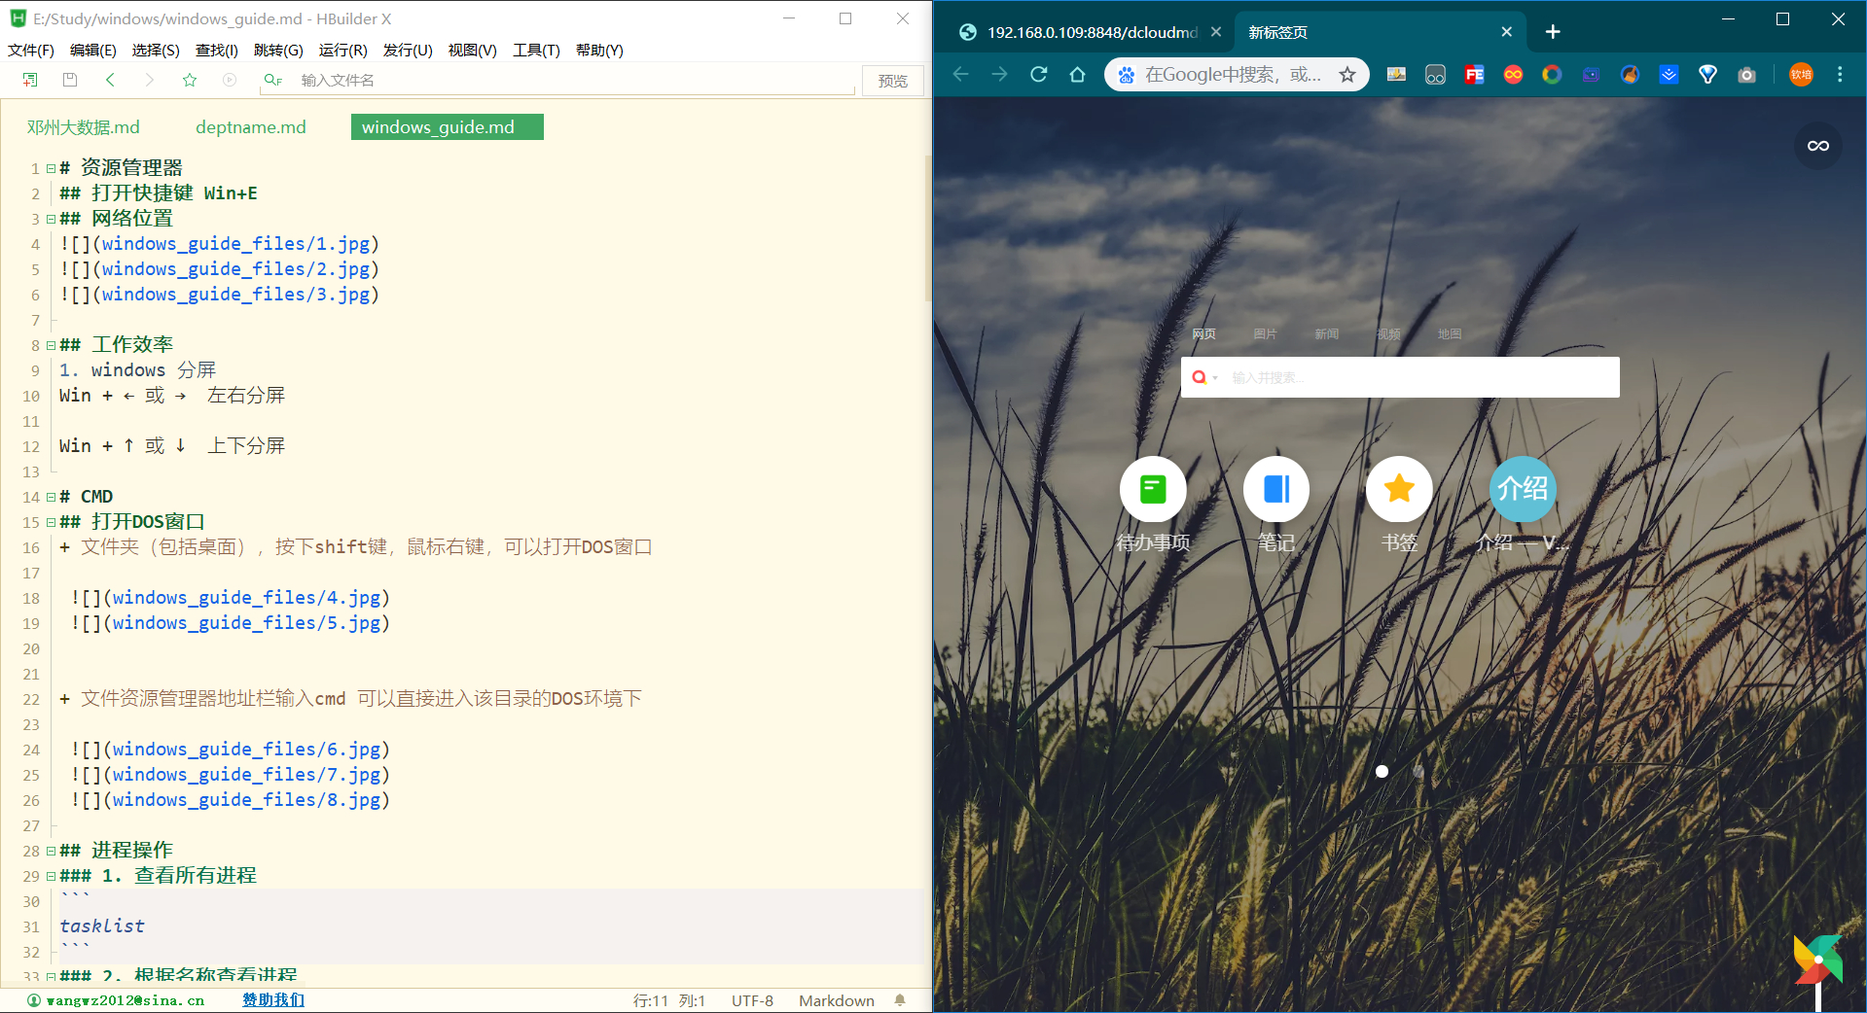
Task: Open the screenshot camera extension
Action: coord(1746,74)
